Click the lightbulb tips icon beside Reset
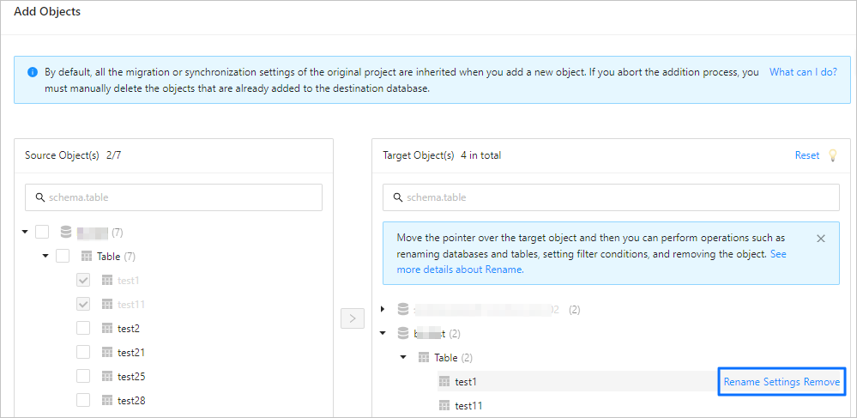Screen dimensions: 857x418 [832, 155]
